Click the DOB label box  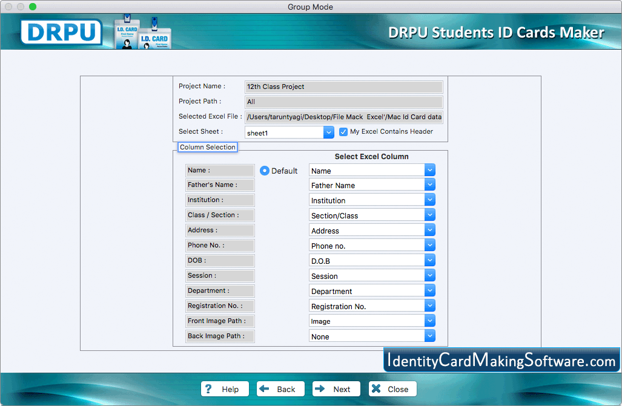(x=220, y=261)
